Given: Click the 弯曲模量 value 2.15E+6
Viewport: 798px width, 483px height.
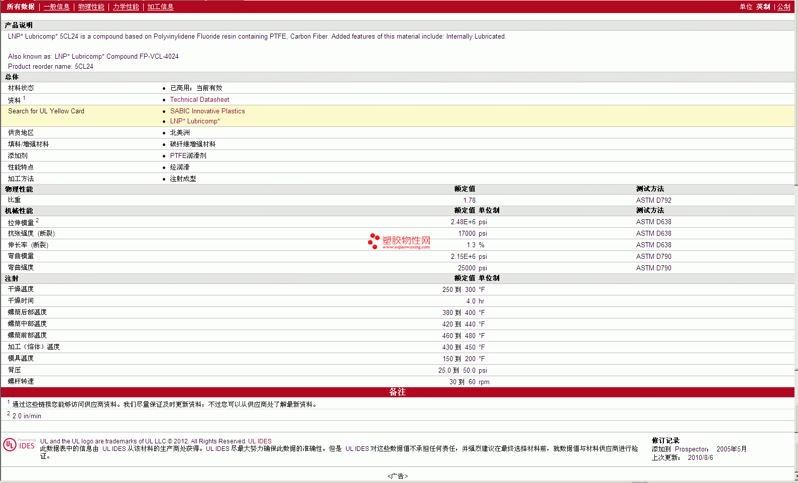Looking at the screenshot, I should pyautogui.click(x=463, y=257).
